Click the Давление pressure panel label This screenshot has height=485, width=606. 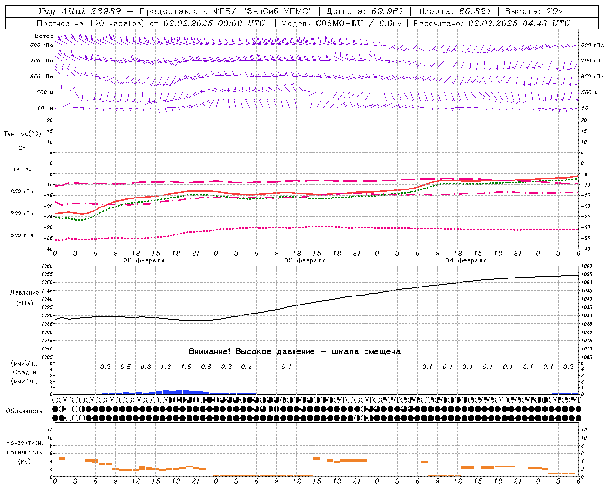[x=25, y=293]
